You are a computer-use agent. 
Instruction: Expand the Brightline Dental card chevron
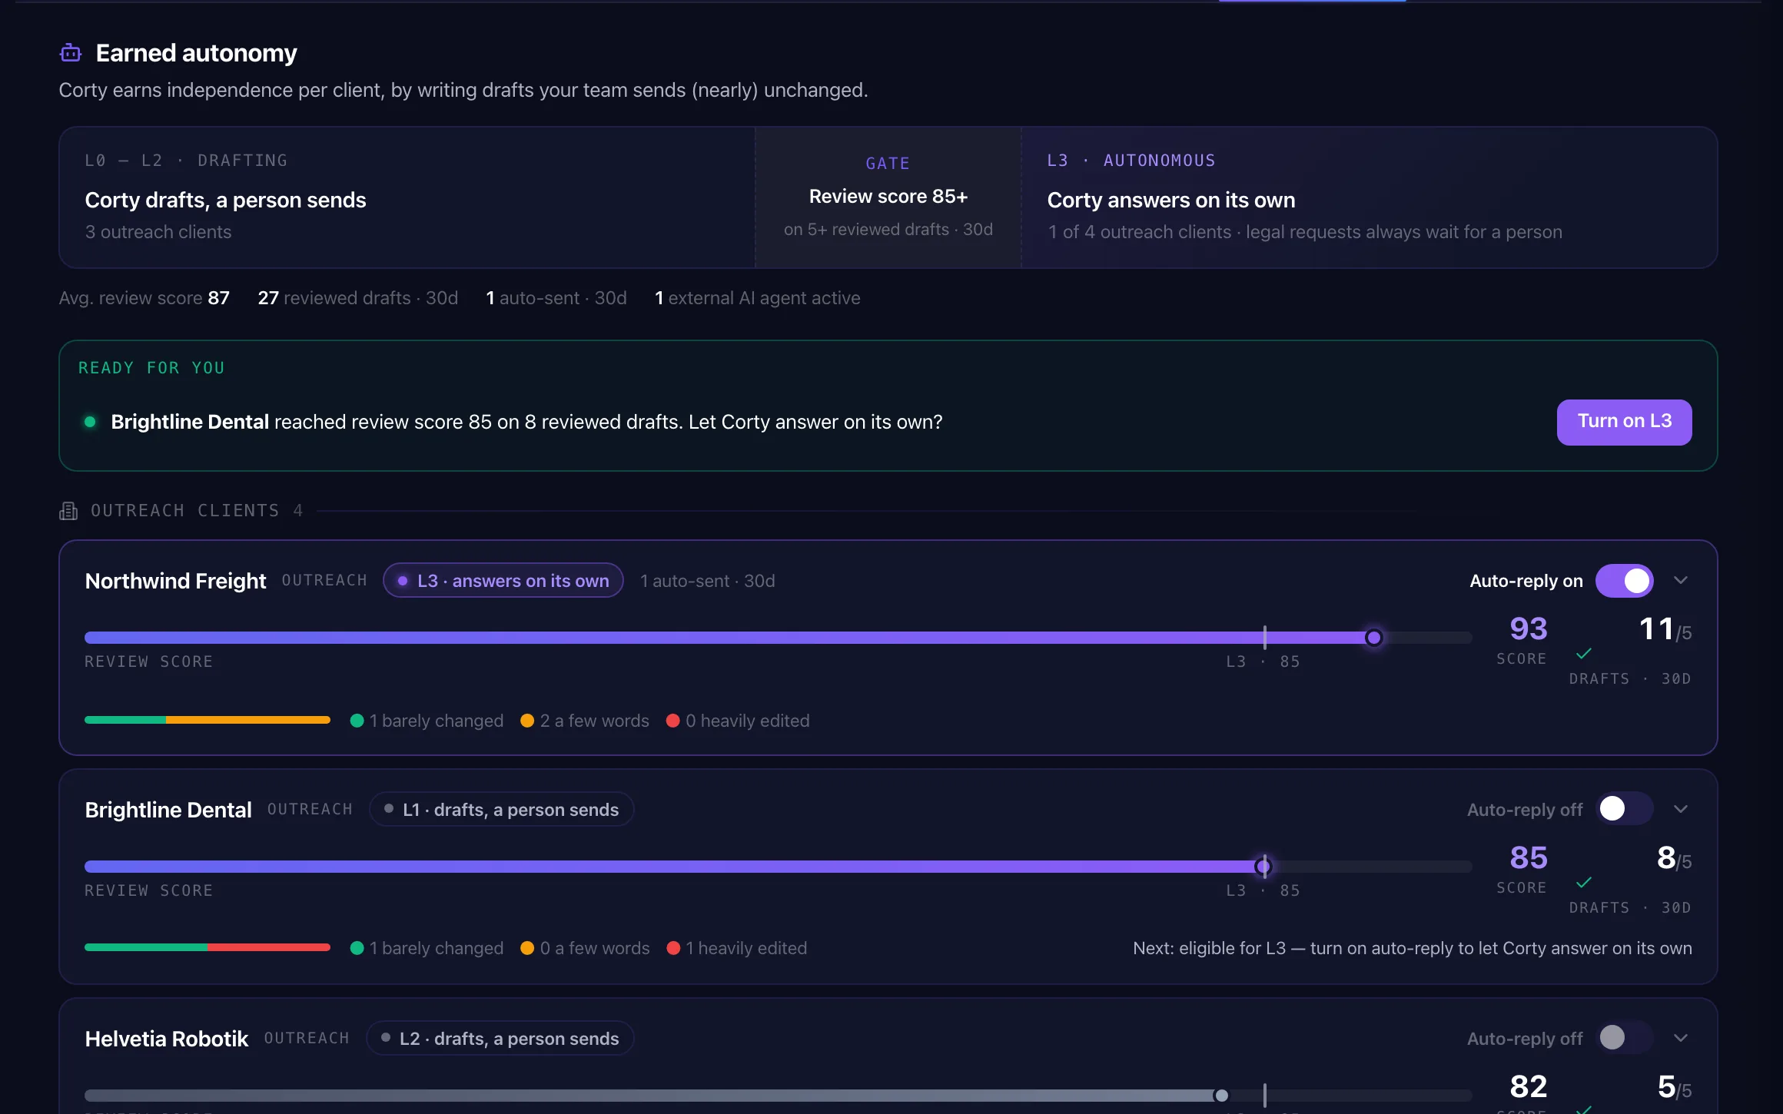point(1681,809)
